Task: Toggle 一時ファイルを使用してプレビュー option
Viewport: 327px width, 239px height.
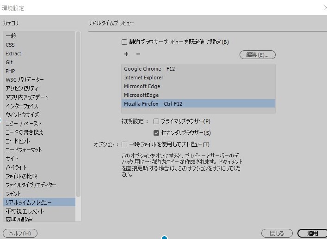Action: [x=124, y=144]
